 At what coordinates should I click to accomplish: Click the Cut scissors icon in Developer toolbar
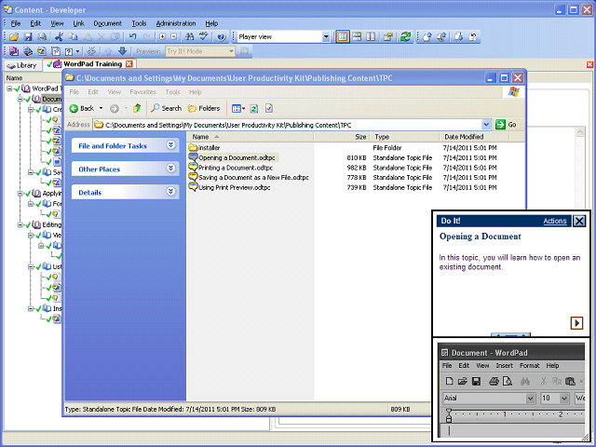pyautogui.click(x=59, y=37)
